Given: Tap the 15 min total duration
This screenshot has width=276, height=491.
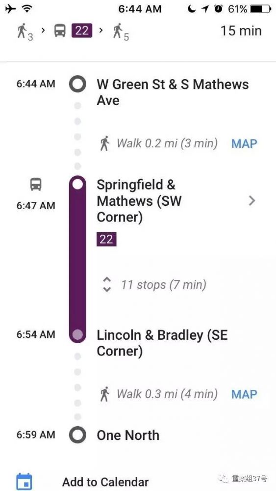Looking at the screenshot, I should tap(241, 30).
